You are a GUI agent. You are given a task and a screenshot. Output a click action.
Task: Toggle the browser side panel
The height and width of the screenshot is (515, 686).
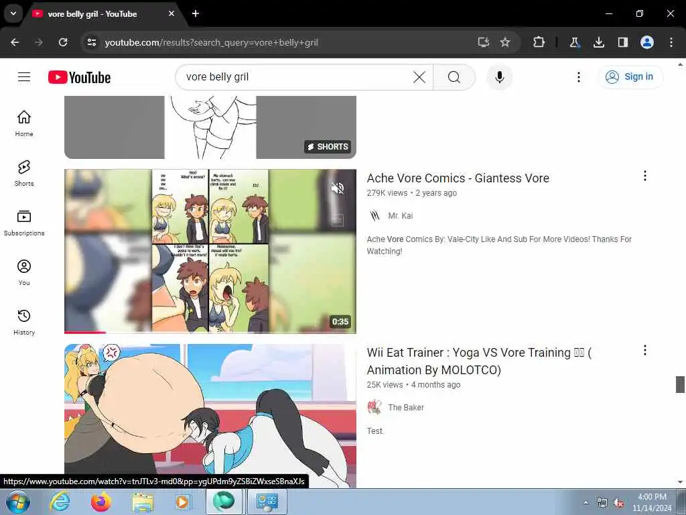pos(622,42)
